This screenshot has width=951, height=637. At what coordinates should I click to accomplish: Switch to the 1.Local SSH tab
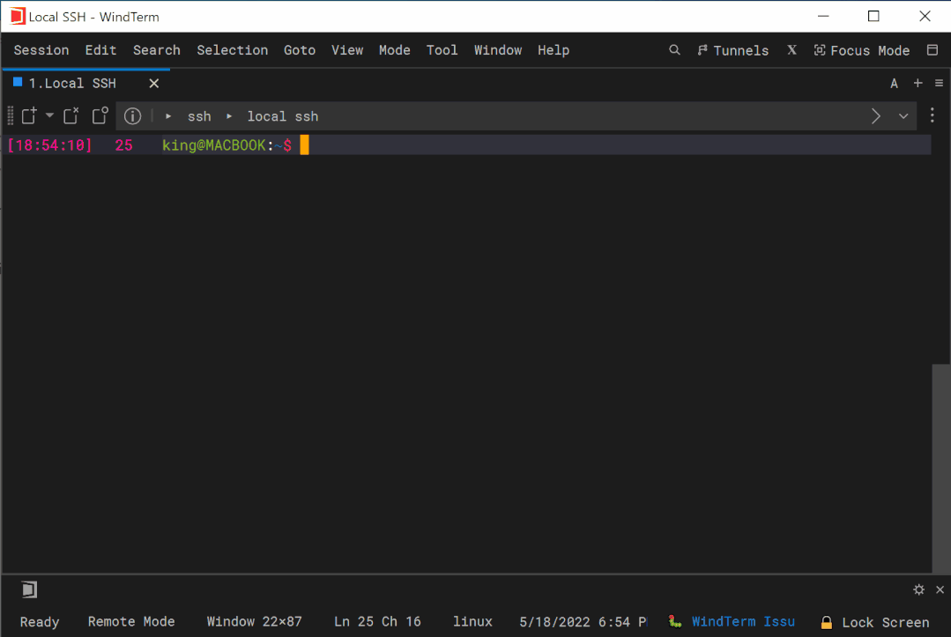point(72,84)
